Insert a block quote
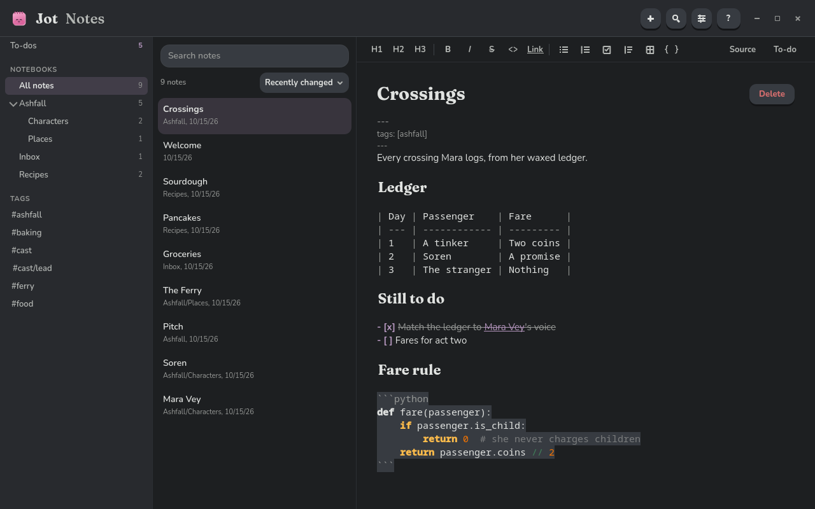Image resolution: width=815 pixels, height=509 pixels. (x=628, y=50)
